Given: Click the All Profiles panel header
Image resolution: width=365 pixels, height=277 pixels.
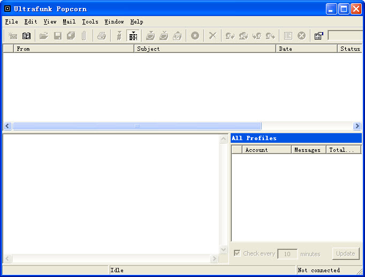Looking at the screenshot, I should pyautogui.click(x=296, y=138).
